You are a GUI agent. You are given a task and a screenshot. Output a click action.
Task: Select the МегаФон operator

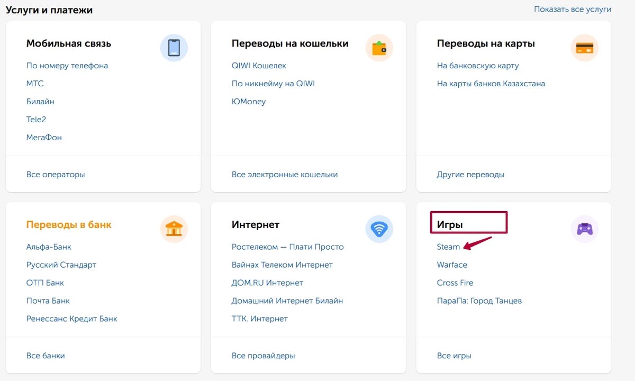pyautogui.click(x=44, y=138)
